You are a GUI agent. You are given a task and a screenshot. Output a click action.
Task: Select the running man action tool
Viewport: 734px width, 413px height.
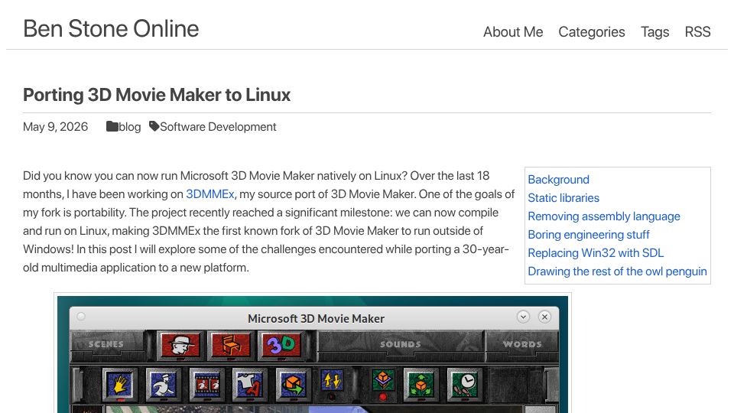click(163, 384)
